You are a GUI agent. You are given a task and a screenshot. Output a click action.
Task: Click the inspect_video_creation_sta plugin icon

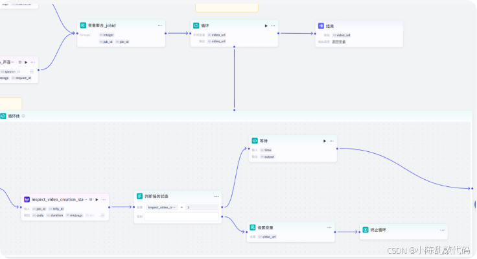[x=27, y=199]
